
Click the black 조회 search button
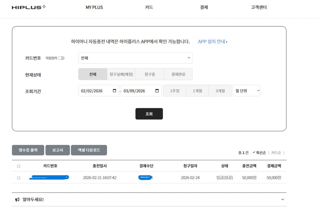pos(149,114)
